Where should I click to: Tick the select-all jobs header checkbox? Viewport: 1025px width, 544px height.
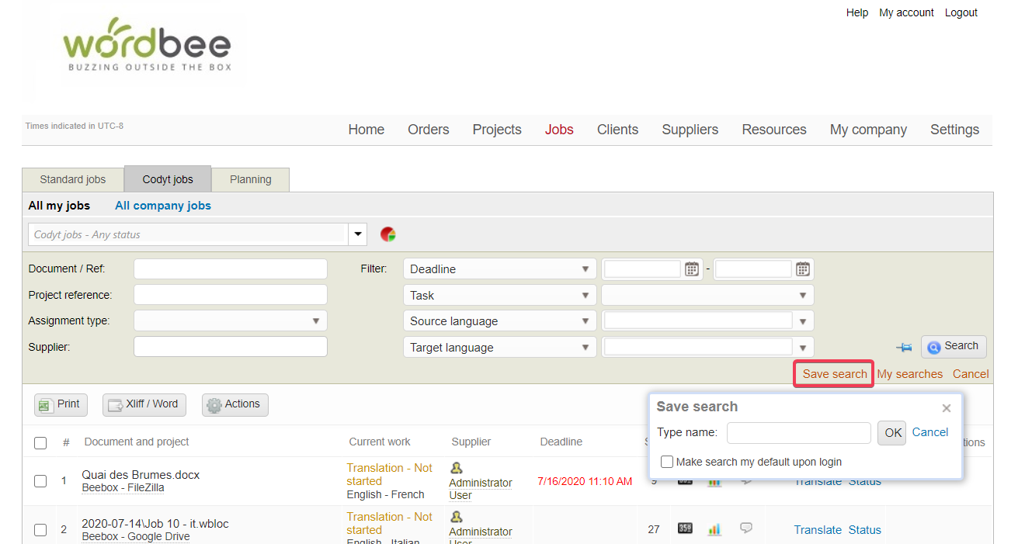[40, 443]
